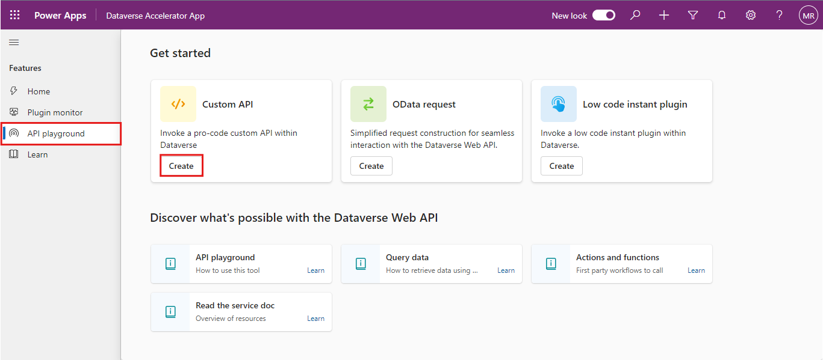Go to Home in the sidebar

pyautogui.click(x=39, y=91)
